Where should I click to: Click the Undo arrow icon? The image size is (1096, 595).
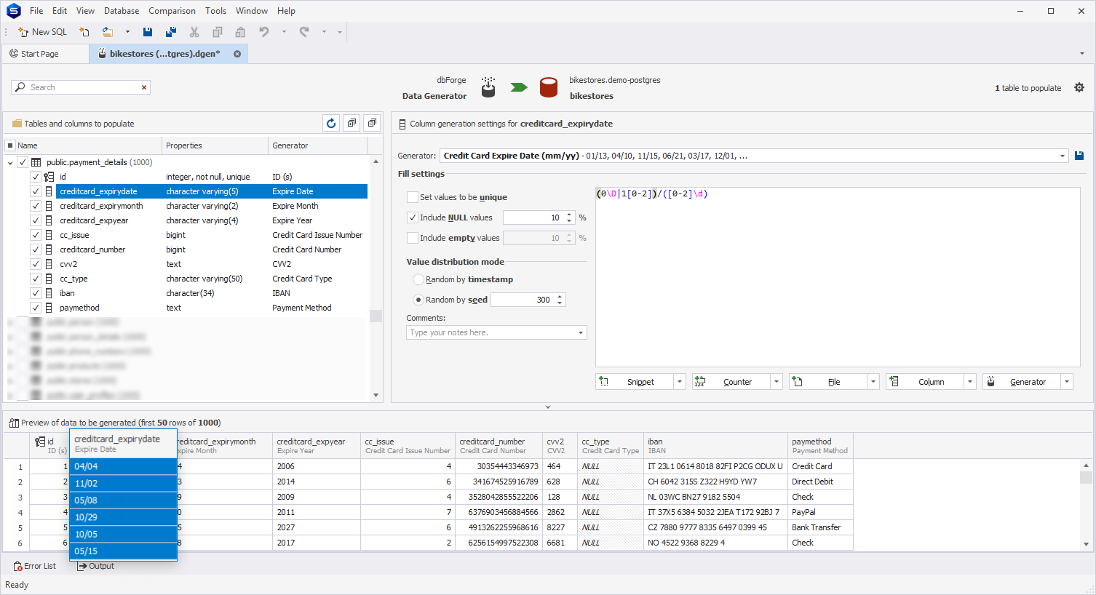pyautogui.click(x=264, y=32)
